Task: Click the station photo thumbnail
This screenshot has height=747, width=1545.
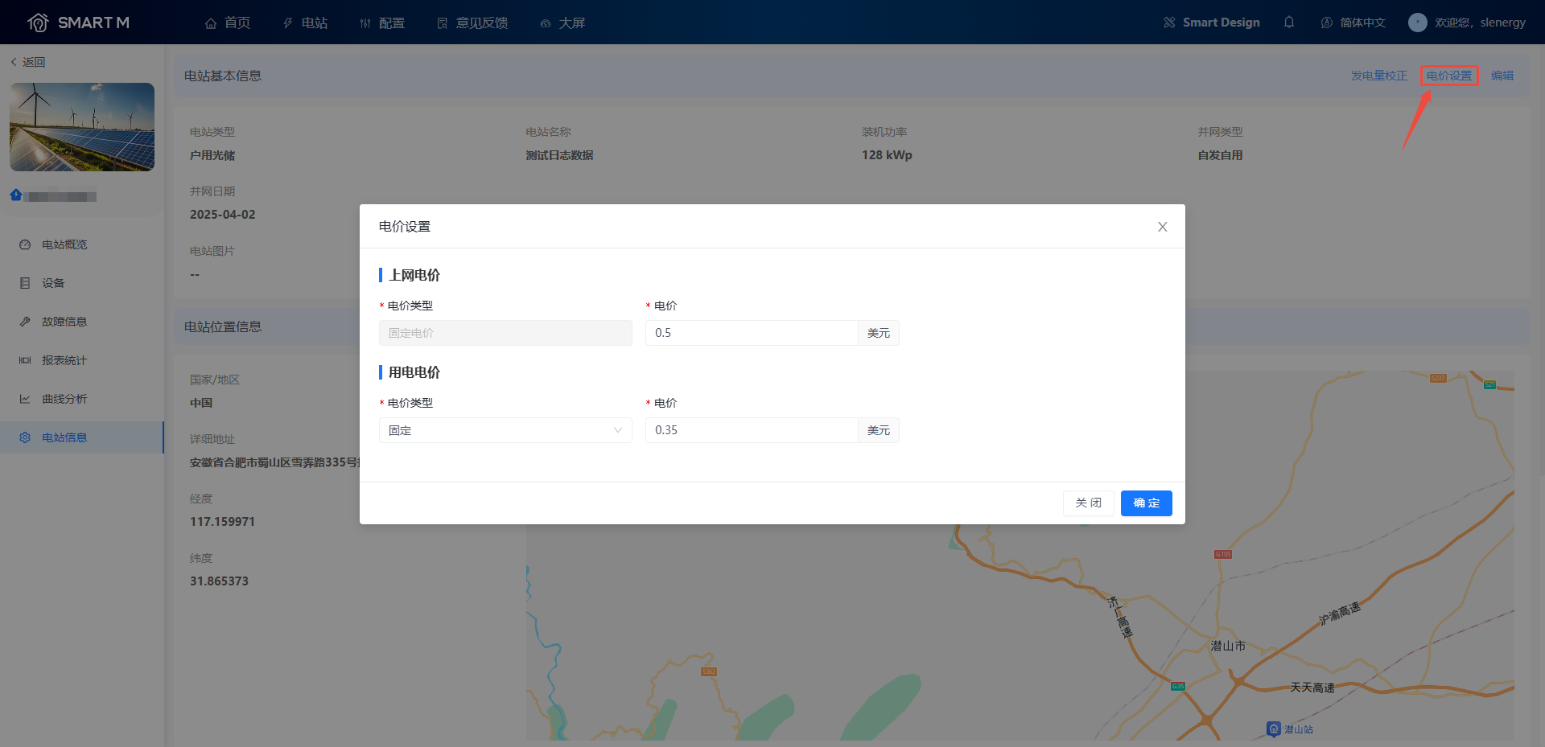Action: point(82,127)
